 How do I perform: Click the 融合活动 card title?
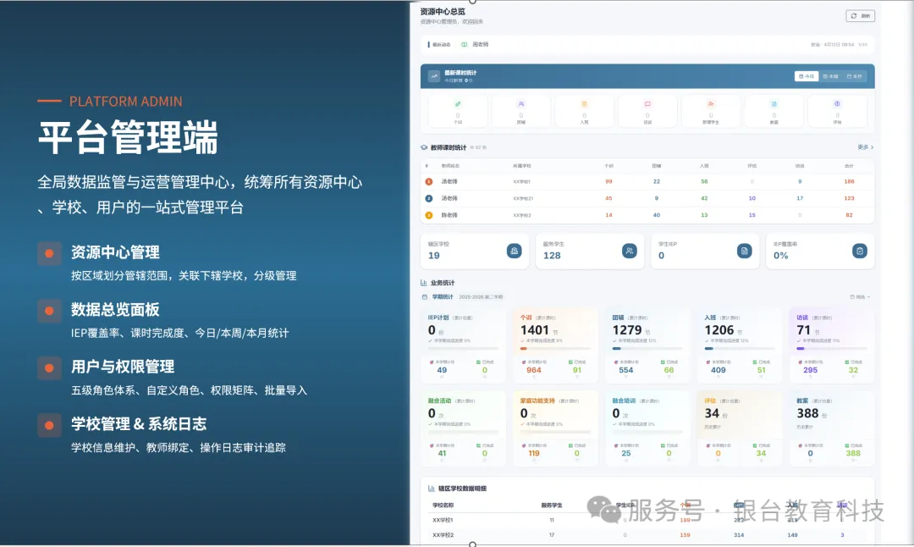point(439,401)
